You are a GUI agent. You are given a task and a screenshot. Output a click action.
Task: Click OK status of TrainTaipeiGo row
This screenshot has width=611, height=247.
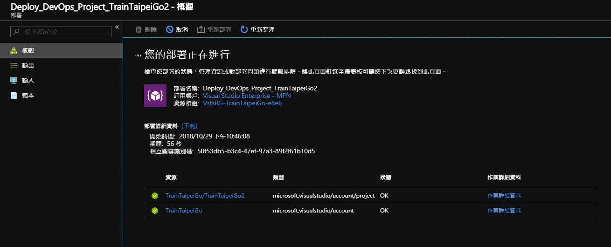point(384,211)
